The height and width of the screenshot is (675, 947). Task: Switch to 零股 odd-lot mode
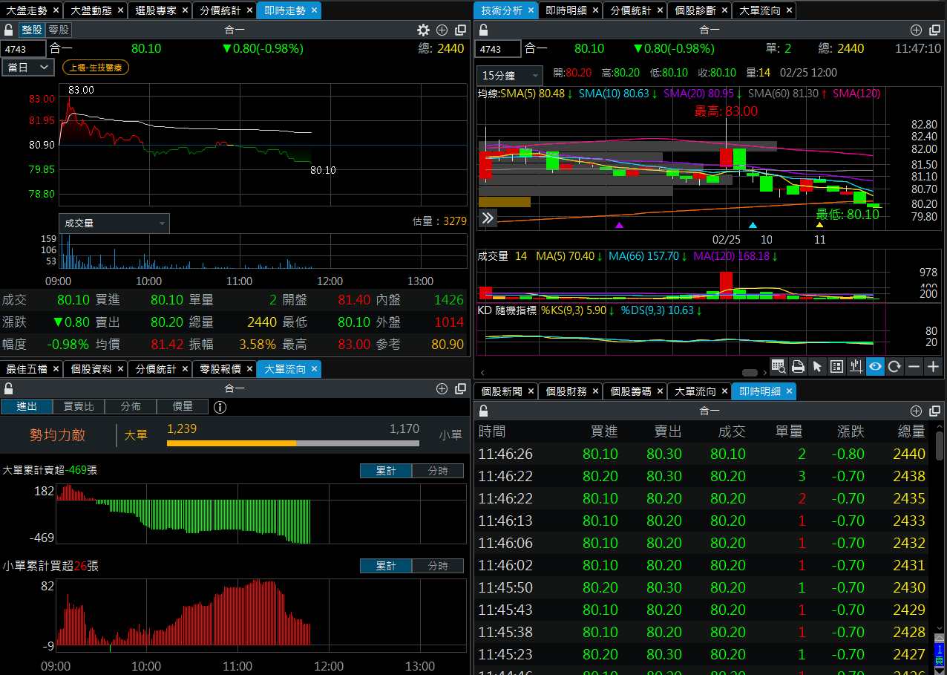(x=58, y=30)
